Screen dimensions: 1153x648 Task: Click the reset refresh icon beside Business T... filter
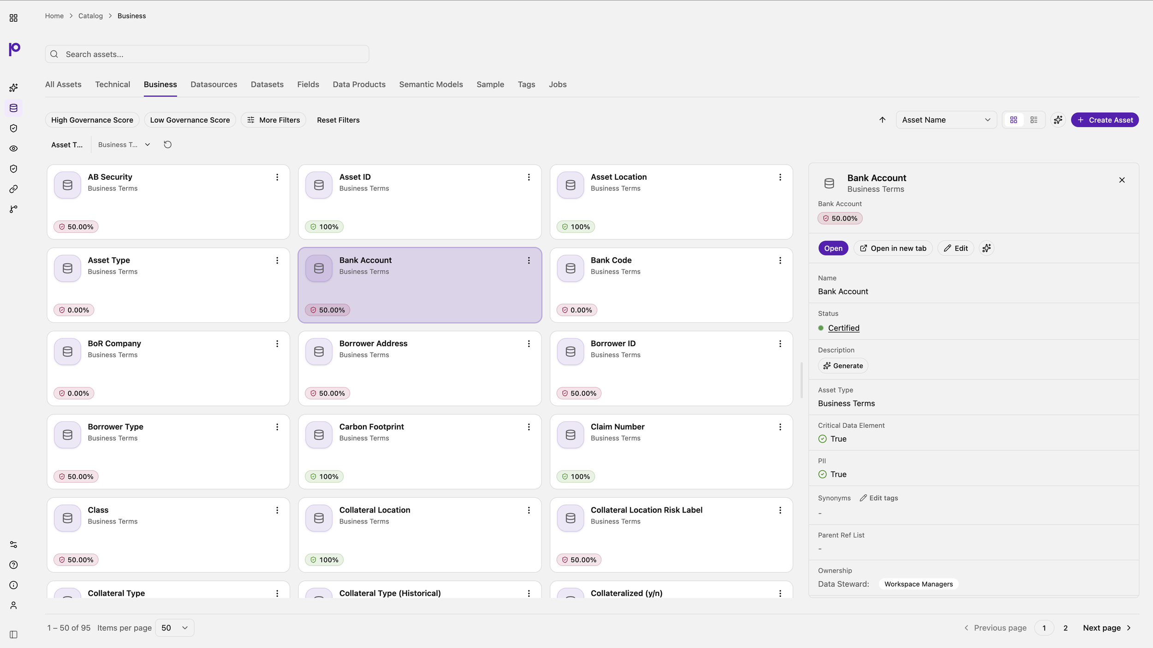coord(167,145)
